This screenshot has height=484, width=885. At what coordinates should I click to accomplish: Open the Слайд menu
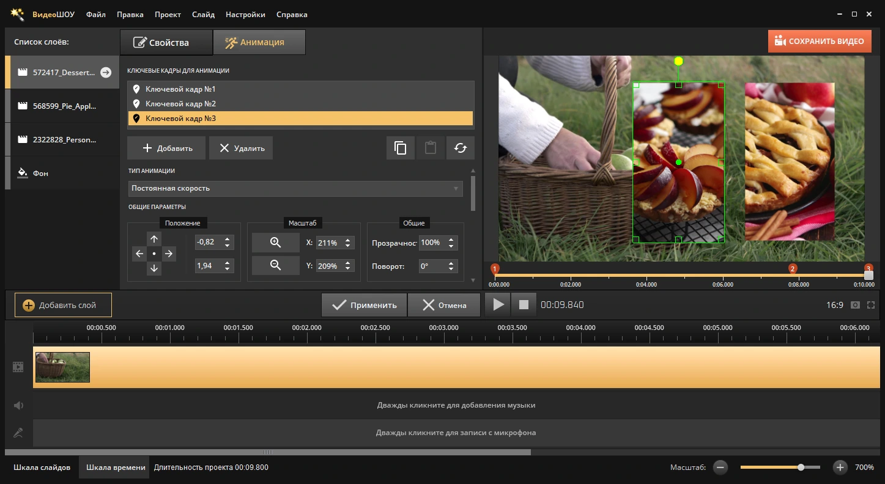tap(203, 14)
